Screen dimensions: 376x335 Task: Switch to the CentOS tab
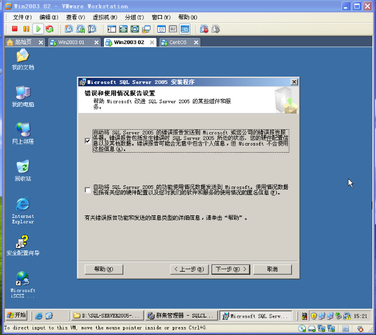(178, 42)
